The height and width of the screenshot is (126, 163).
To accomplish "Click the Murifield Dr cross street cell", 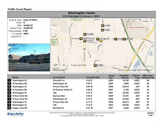I will [58, 108].
